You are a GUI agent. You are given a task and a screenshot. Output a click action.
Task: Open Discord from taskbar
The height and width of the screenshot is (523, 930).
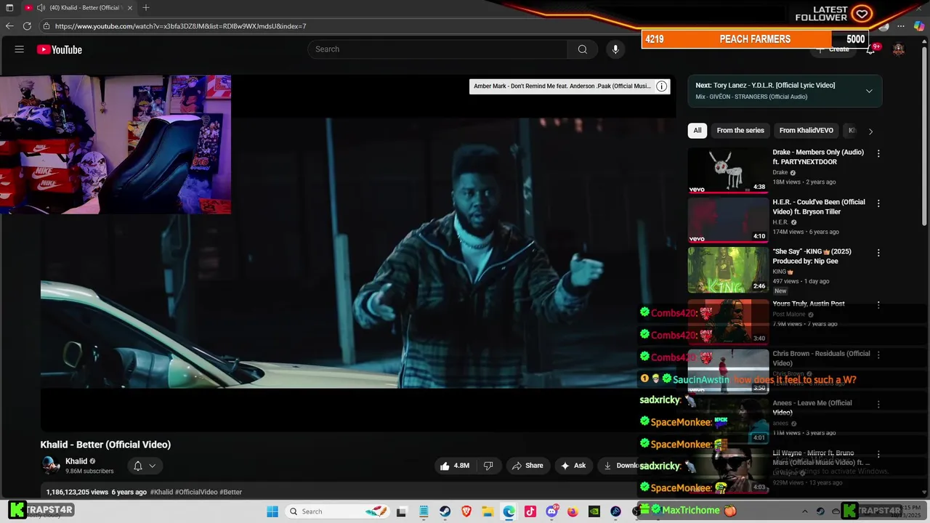click(x=551, y=511)
